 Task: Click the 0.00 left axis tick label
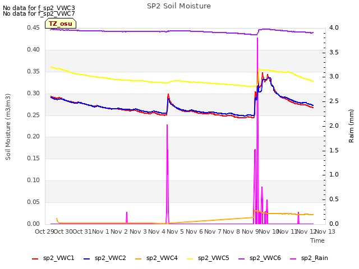(x=33, y=224)
